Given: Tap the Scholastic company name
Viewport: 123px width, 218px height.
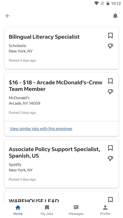Looking at the screenshot, I should tap(17, 46).
